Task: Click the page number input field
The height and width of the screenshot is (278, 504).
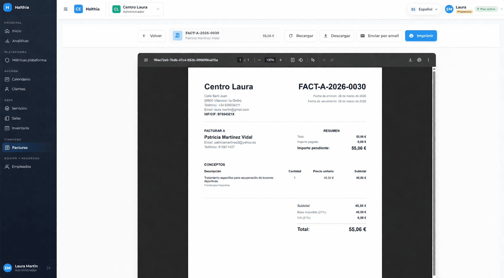Action: pos(240,60)
